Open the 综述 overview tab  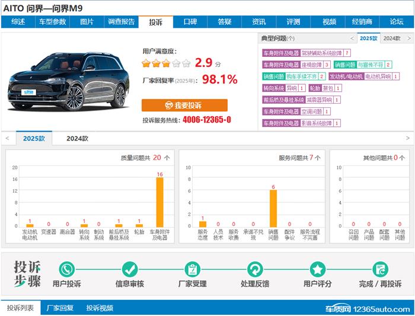[x=18, y=22]
